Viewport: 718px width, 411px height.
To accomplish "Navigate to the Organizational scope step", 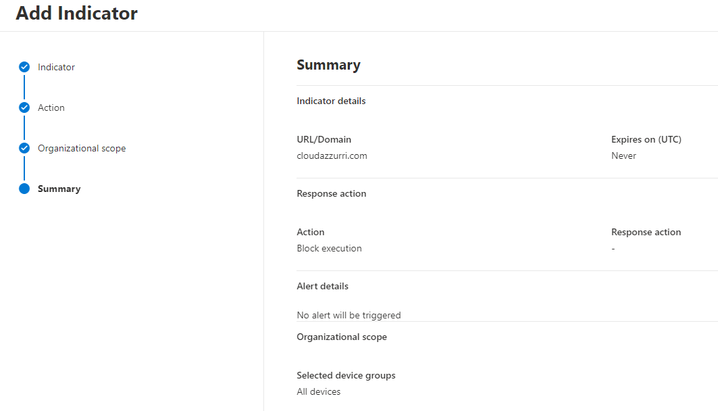I will pyautogui.click(x=82, y=148).
